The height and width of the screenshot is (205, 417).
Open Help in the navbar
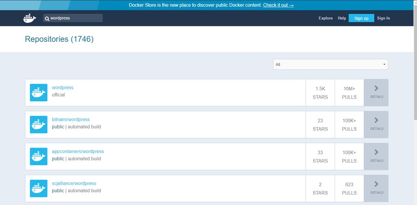coord(342,18)
